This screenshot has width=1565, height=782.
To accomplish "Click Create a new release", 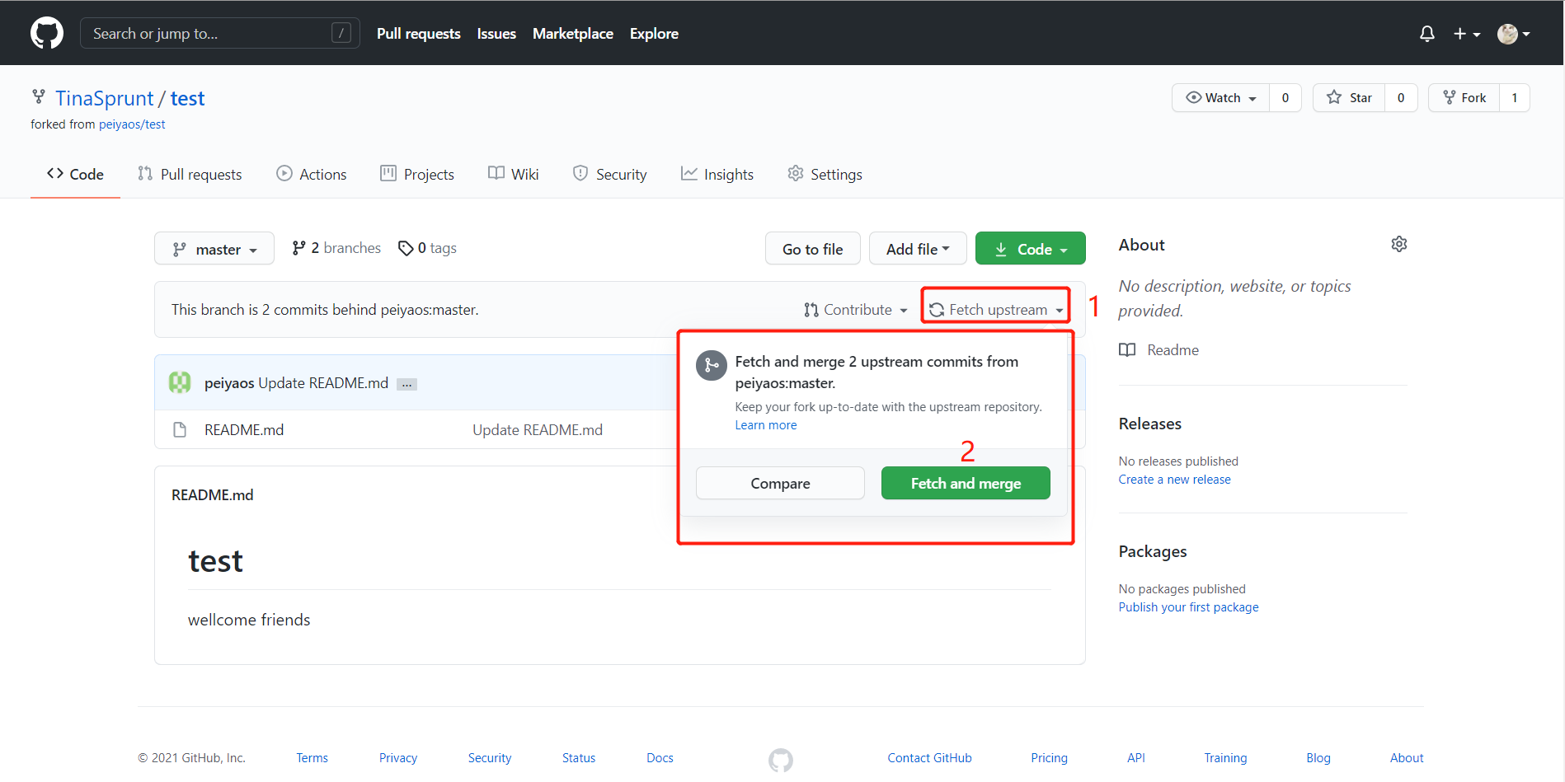I will click(x=1174, y=480).
